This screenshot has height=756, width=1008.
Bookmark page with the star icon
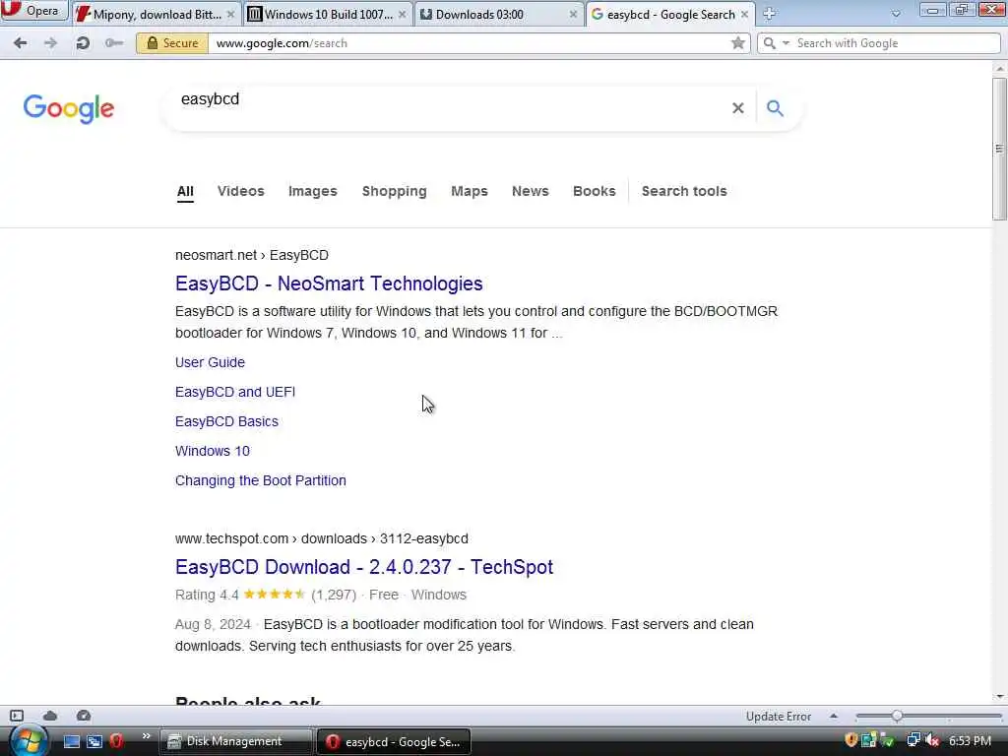pyautogui.click(x=737, y=43)
